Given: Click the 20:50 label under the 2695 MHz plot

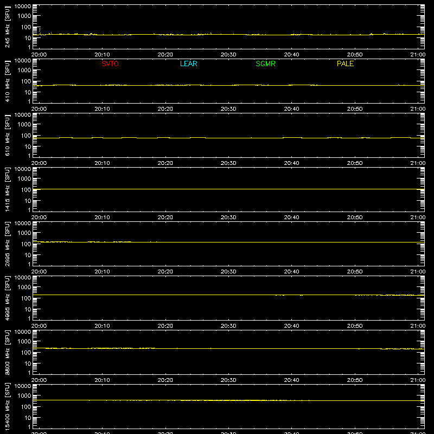Looking at the screenshot, I should tap(355, 272).
